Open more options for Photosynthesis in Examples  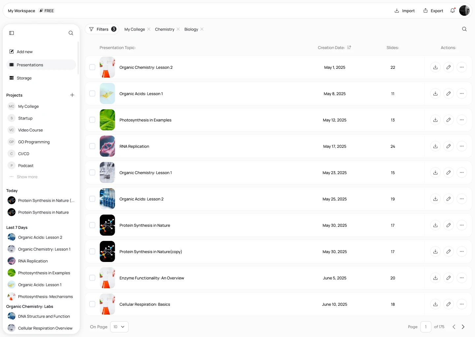(x=461, y=120)
